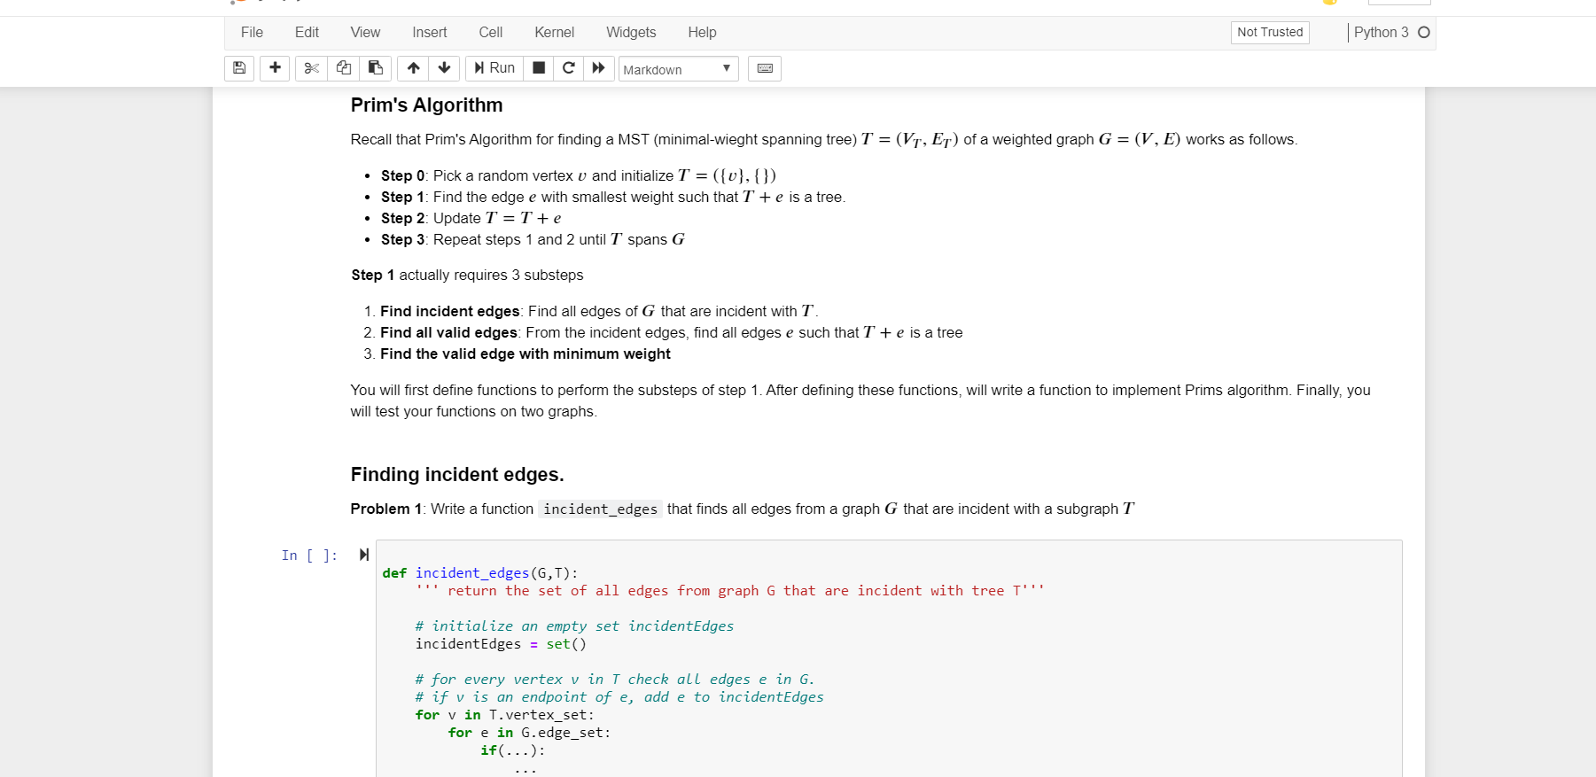
Task: Run this cell using the gutter arrow
Action: pyautogui.click(x=363, y=555)
